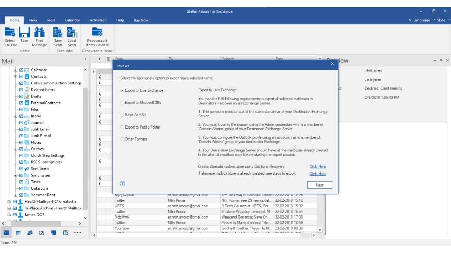The height and width of the screenshot is (253, 451).
Task: Uncheck the Deleted Items folder checkbox
Action: pyautogui.click(x=21, y=90)
